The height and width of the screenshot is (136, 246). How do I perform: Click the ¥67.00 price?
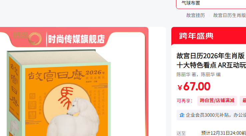[194, 86]
